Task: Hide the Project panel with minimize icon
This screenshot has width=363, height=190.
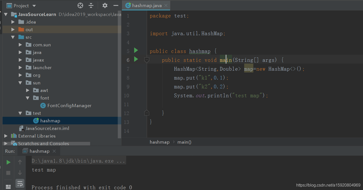Action: 116,6
